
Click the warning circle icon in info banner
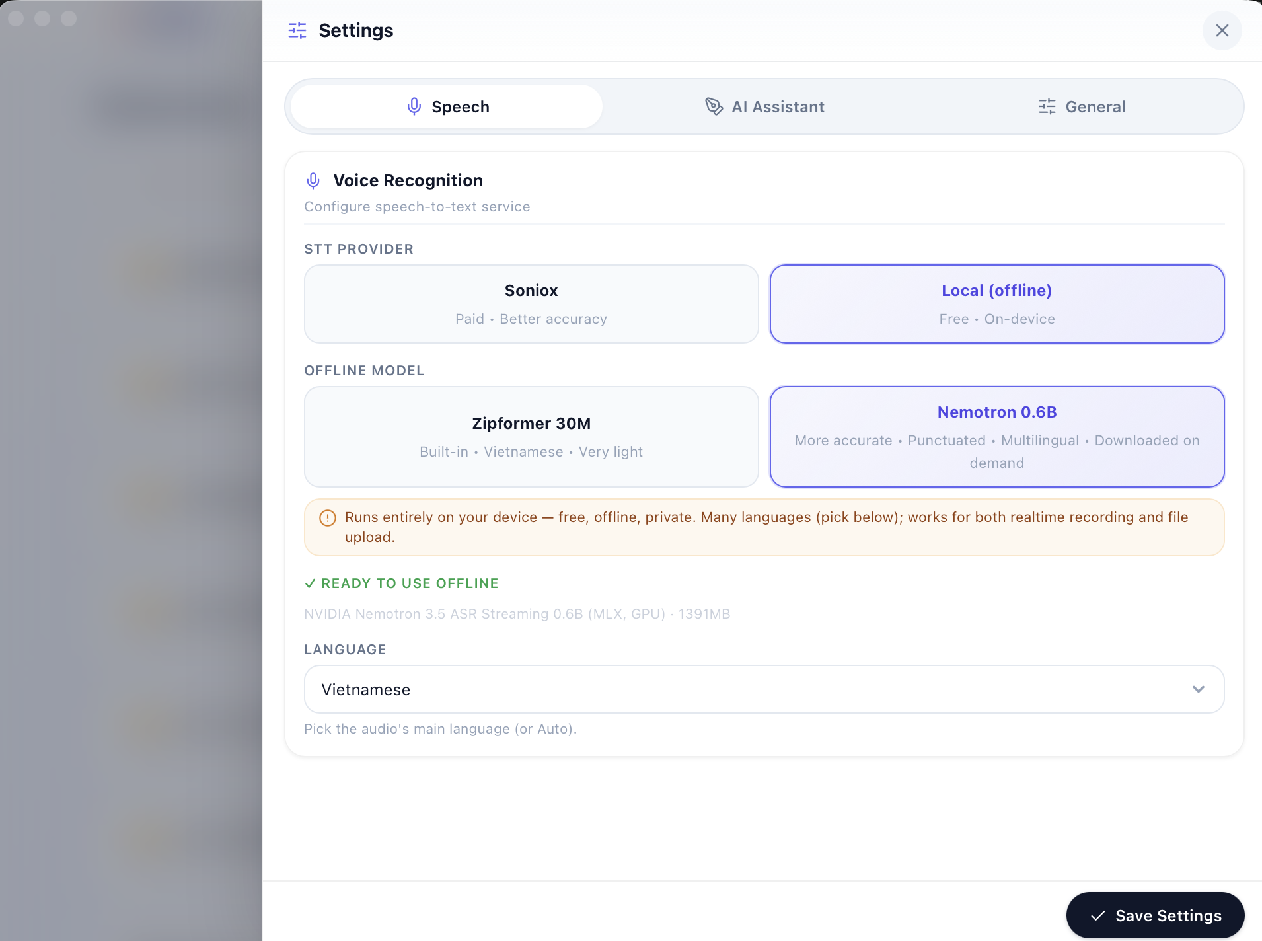(328, 518)
